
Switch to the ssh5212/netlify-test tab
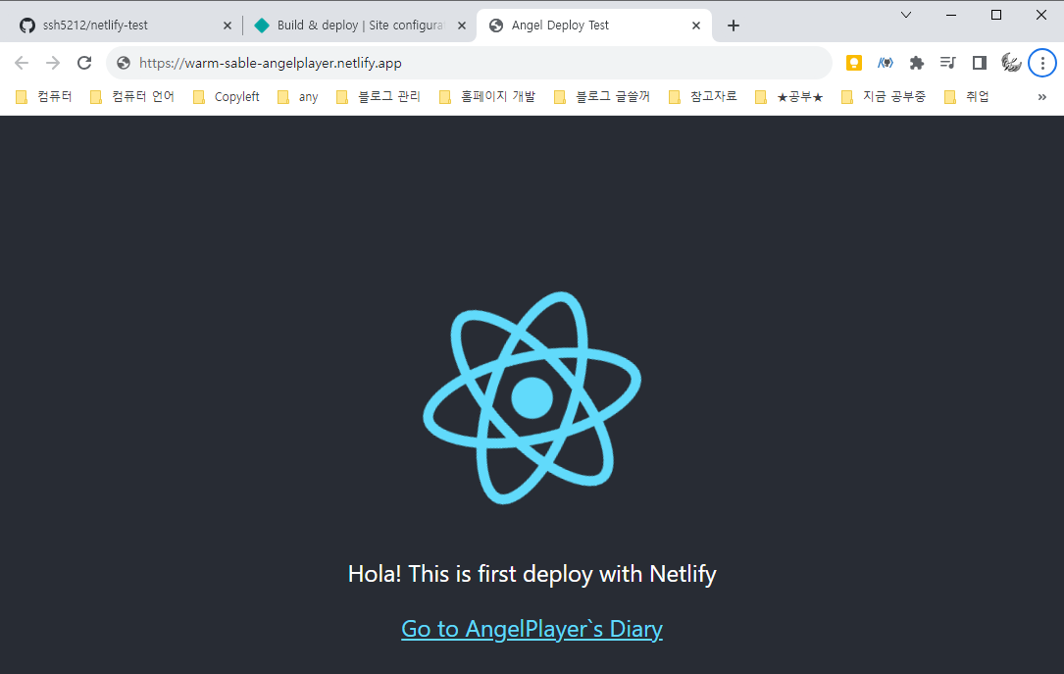(x=126, y=26)
